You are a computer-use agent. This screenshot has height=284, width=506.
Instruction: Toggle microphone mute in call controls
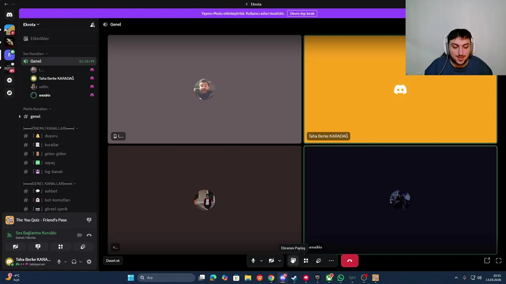click(x=253, y=261)
